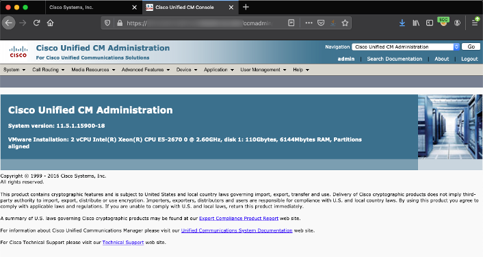This screenshot has width=483, height=257.
Task: Log out using the Logout link
Action: click(x=469, y=59)
